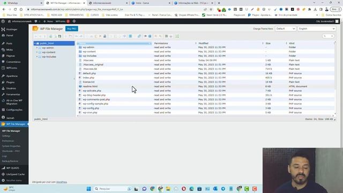The width and height of the screenshot is (343, 193).
Task: Expand the wp-includes tree node
Action: (37, 57)
